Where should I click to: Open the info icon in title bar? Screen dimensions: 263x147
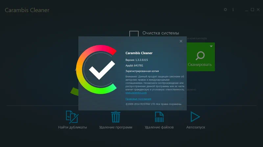pyautogui.click(x=233, y=9)
